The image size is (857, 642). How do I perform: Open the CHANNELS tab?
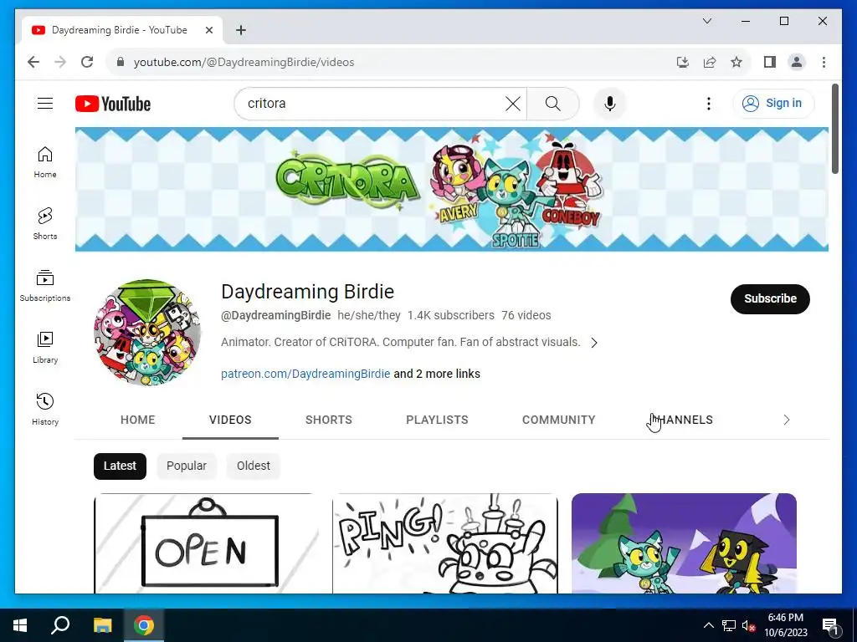682,420
